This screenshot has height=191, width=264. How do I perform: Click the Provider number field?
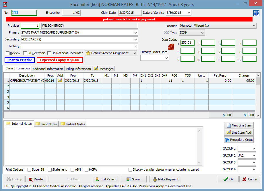pyautogui.click(x=30, y=26)
